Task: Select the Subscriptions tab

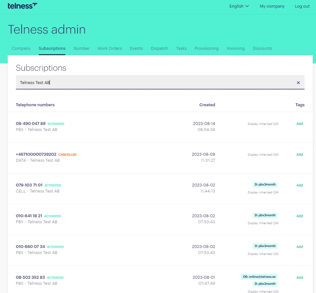Action: coord(52,48)
